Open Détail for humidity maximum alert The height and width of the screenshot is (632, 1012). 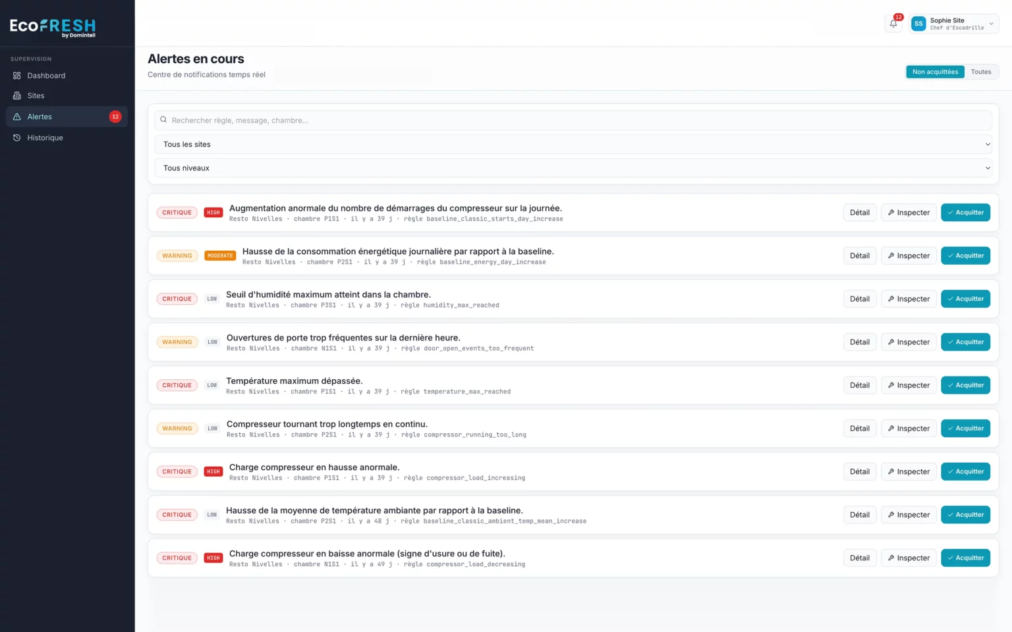coord(860,299)
